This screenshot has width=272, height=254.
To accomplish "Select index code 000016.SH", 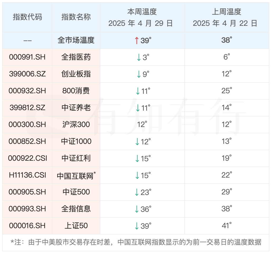I will (x=27, y=226).
